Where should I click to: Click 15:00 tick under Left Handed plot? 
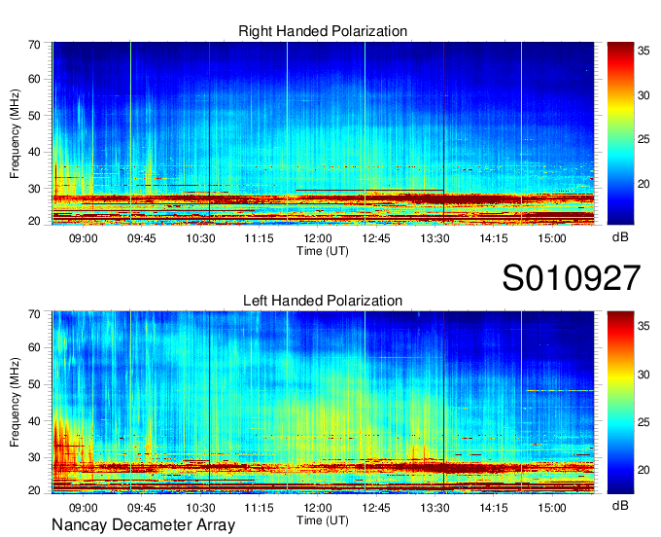[552, 508]
